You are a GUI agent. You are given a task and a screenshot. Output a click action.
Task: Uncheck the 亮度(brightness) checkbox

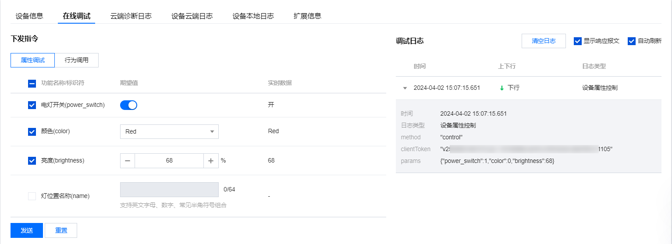pos(32,161)
